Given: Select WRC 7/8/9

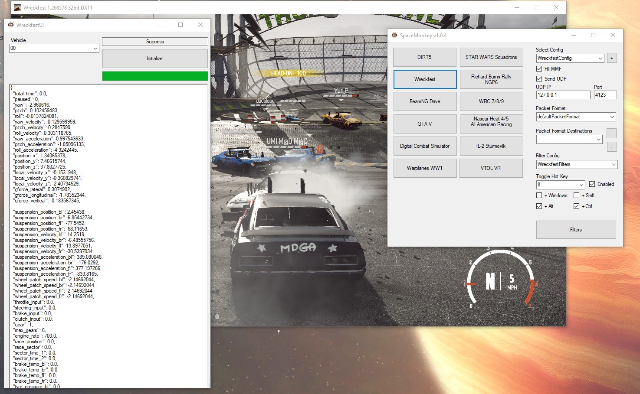Looking at the screenshot, I should click(x=491, y=101).
